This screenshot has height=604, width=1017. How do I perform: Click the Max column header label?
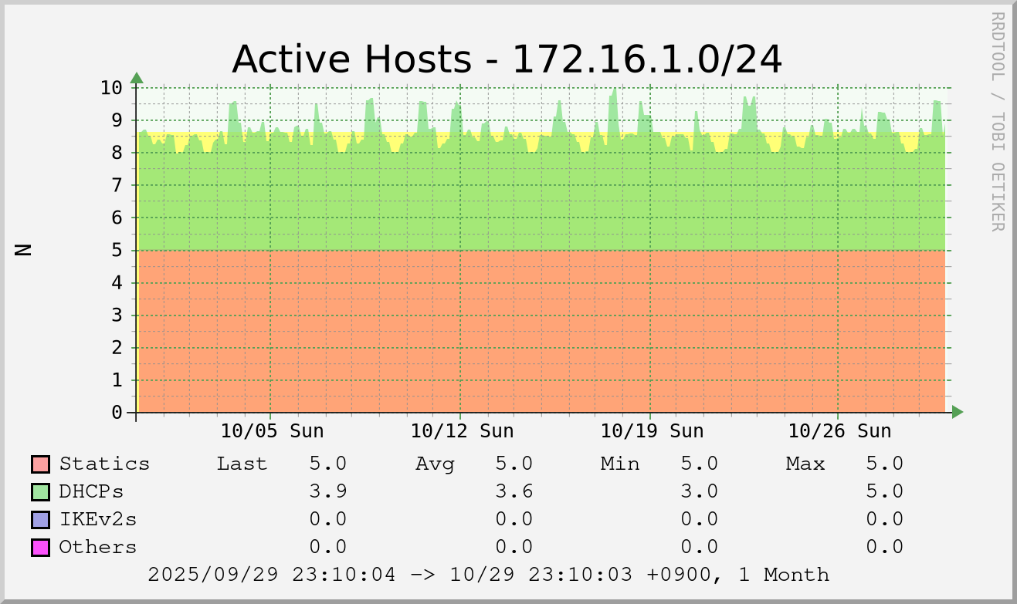[x=805, y=464]
